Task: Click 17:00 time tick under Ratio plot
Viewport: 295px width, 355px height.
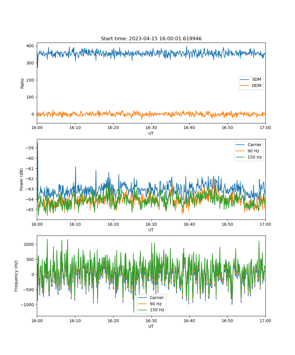Action: 265,128
